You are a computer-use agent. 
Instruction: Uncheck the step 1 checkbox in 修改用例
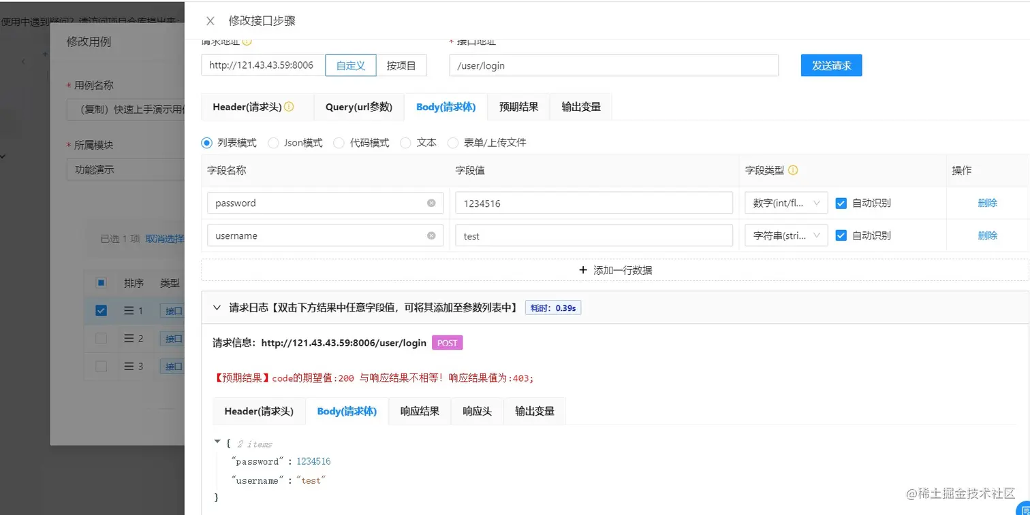pos(101,311)
